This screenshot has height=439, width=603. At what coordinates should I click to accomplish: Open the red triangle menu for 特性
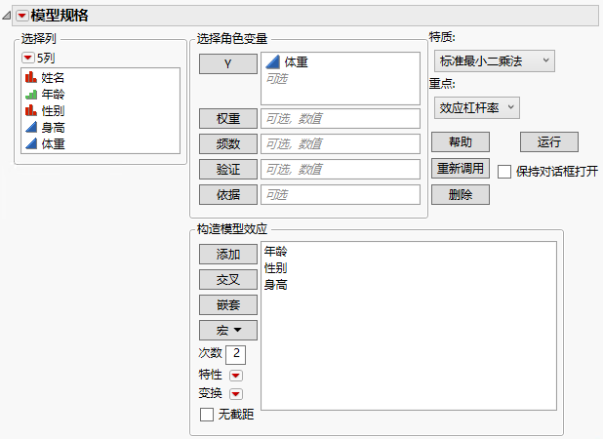236,376
